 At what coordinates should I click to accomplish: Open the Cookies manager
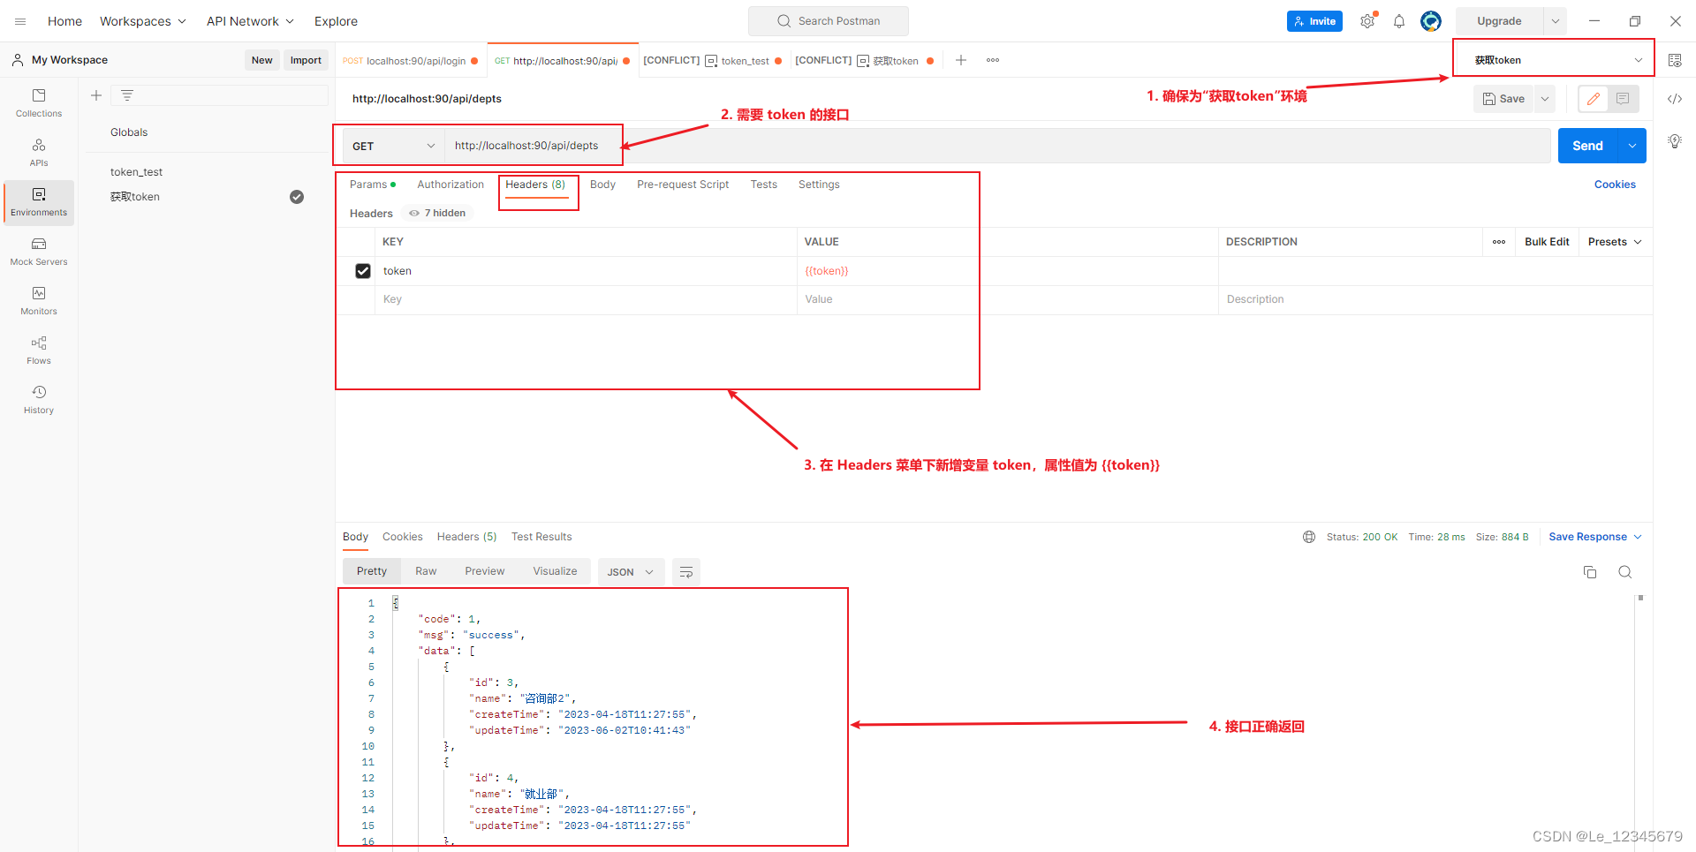click(x=1615, y=184)
